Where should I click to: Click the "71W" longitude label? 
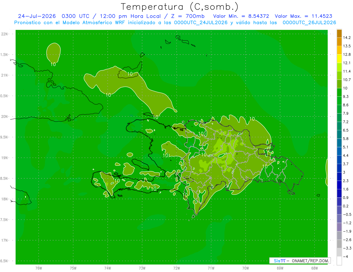[x=211, y=268]
